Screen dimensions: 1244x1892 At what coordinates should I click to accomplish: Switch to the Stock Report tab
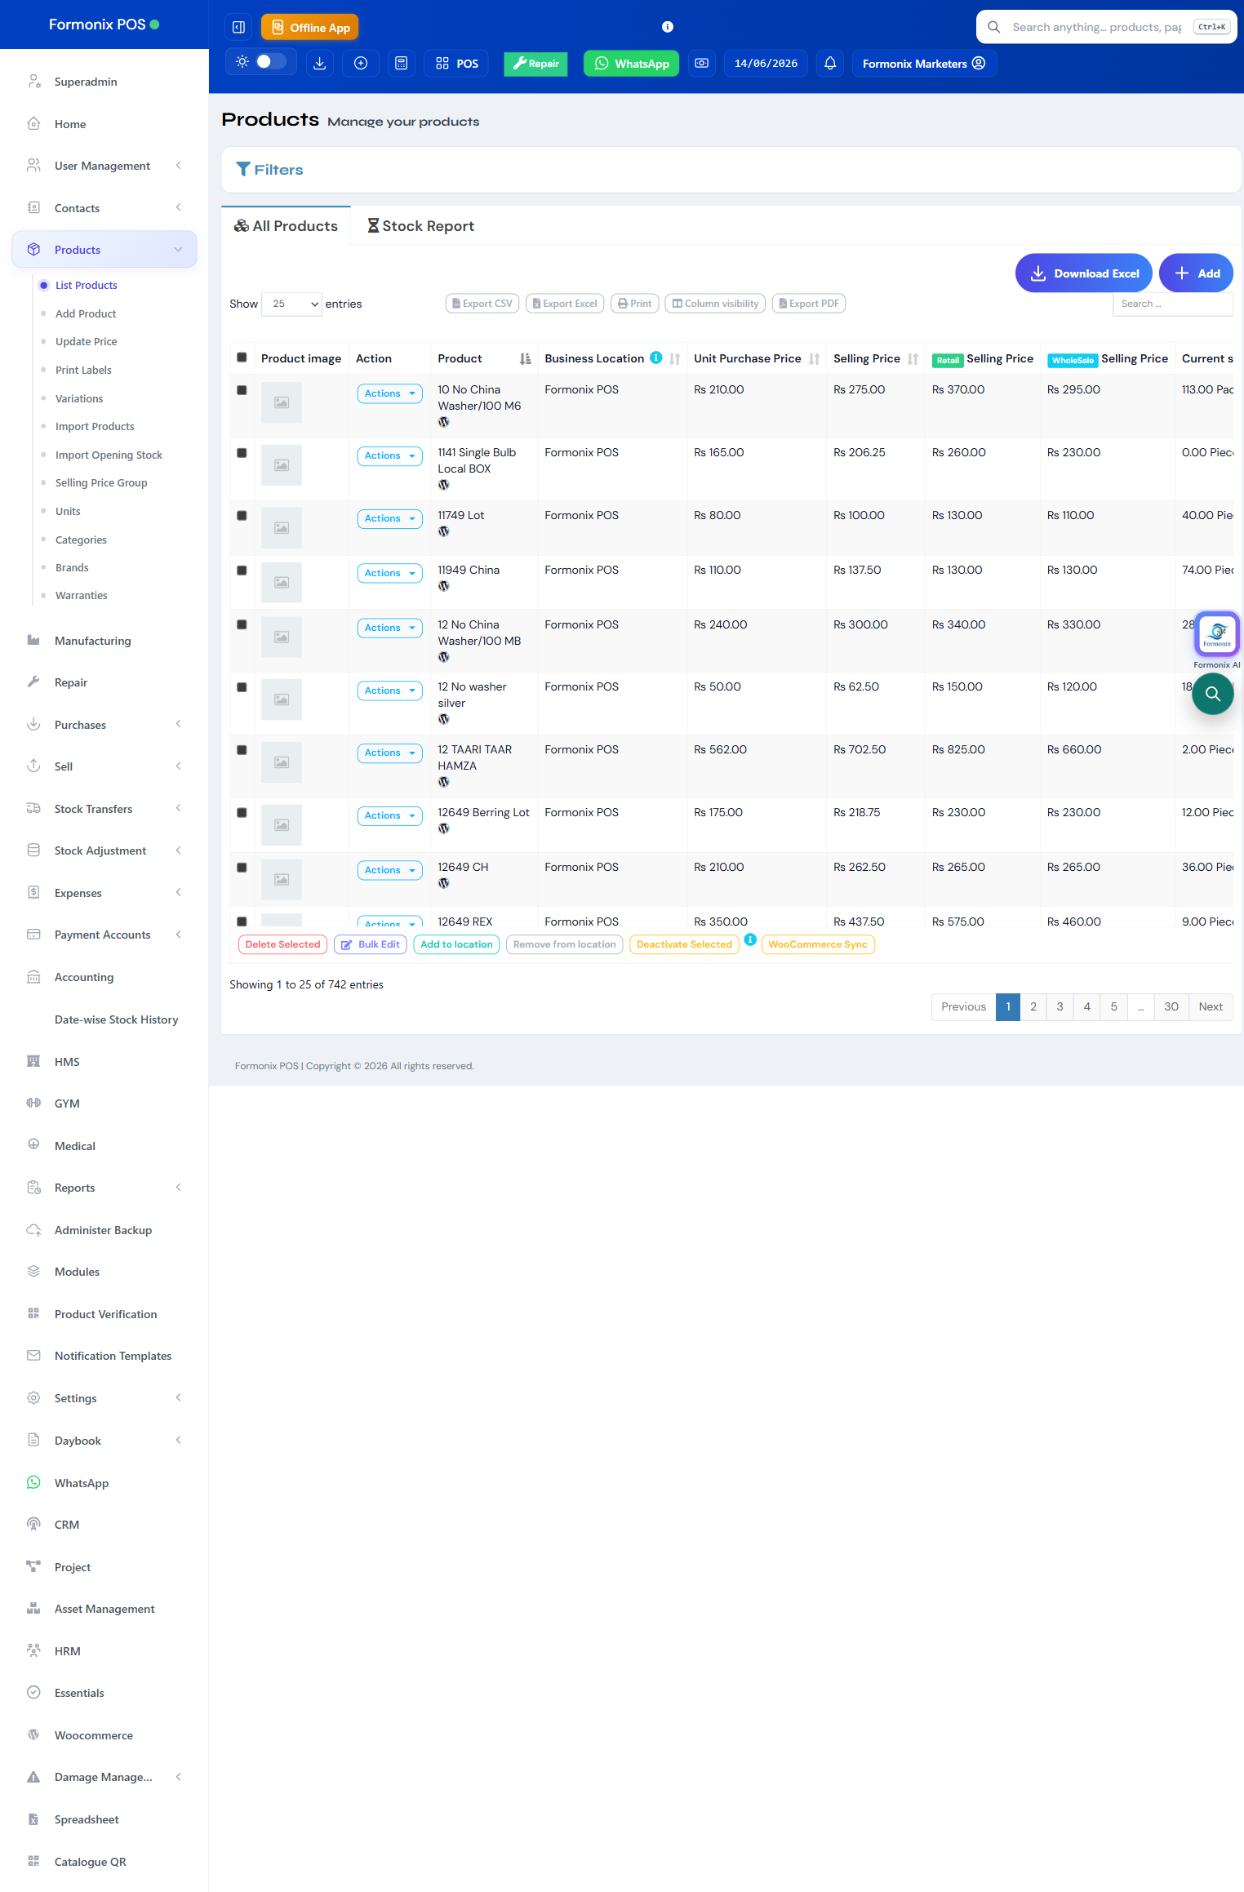420,226
